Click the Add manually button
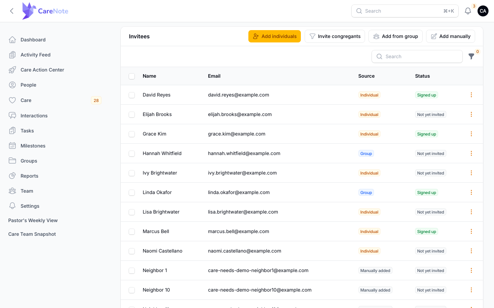The image size is (494, 308). pyautogui.click(x=450, y=36)
